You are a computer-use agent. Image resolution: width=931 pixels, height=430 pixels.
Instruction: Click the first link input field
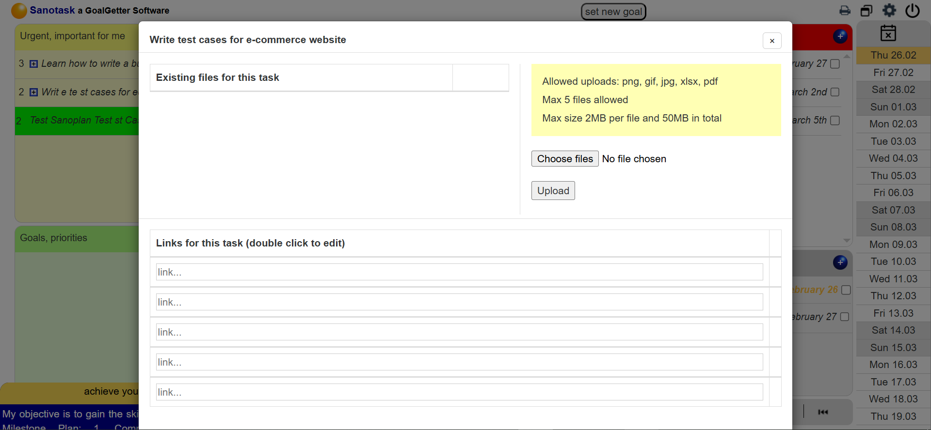459,272
